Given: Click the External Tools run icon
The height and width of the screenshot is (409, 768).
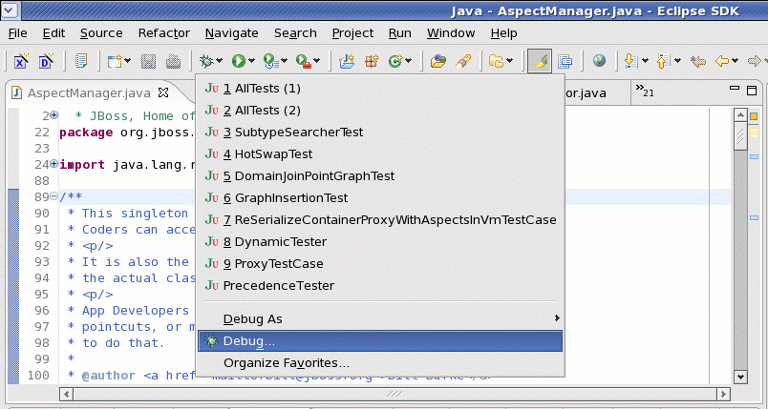Looking at the screenshot, I should pyautogui.click(x=303, y=62).
